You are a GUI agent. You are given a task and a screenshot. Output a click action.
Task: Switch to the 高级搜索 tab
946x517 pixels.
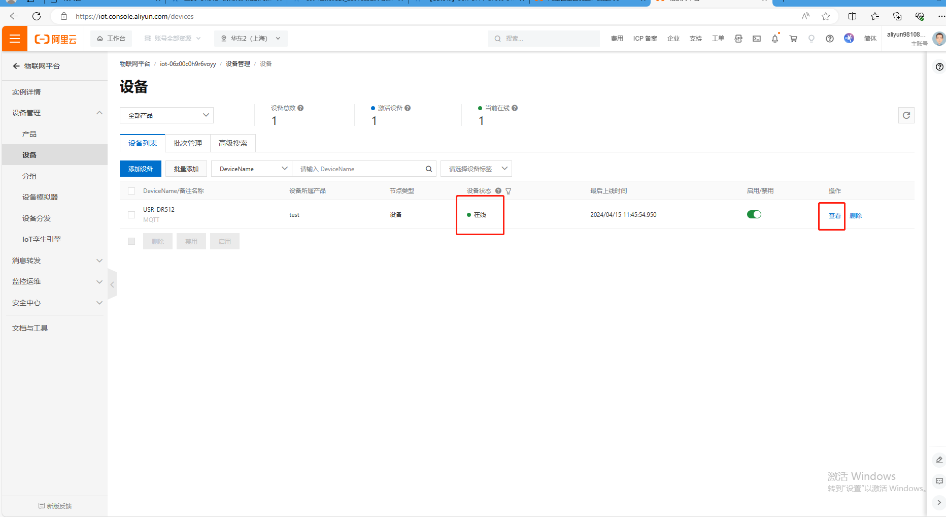232,143
